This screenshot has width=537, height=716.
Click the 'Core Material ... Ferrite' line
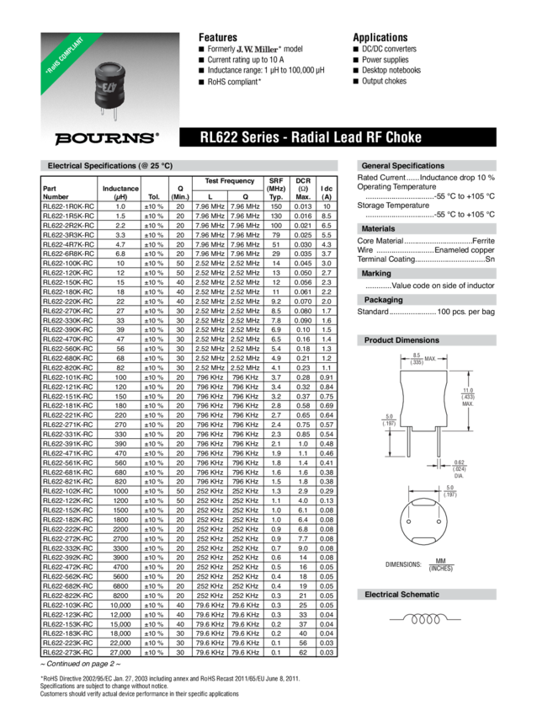tap(426, 241)
